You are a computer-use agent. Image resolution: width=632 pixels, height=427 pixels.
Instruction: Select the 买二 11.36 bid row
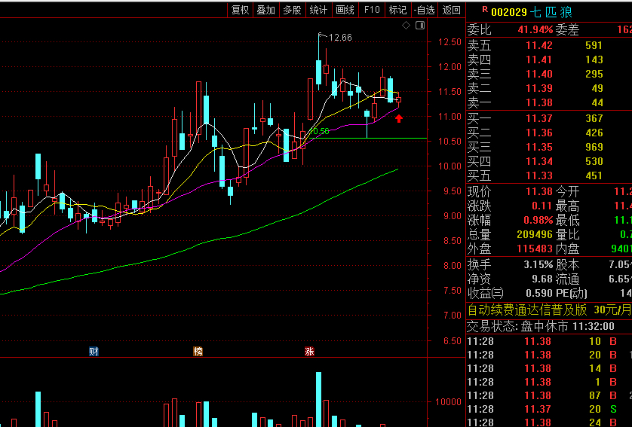[549, 133]
